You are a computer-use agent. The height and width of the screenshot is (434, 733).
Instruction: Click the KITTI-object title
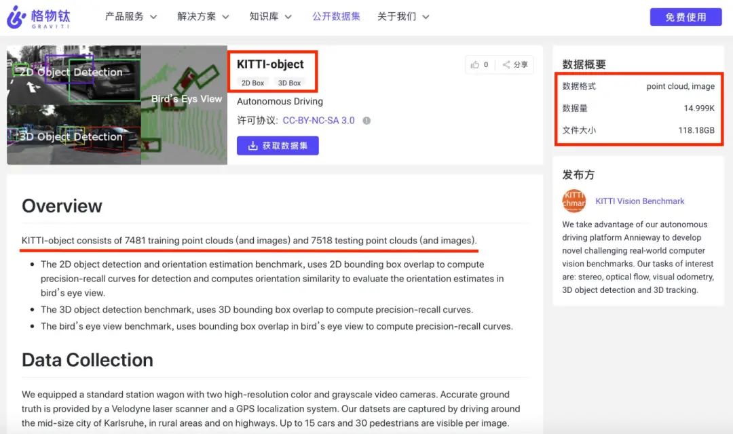(x=270, y=64)
